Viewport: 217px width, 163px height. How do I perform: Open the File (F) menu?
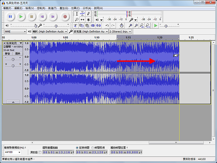[7, 8]
